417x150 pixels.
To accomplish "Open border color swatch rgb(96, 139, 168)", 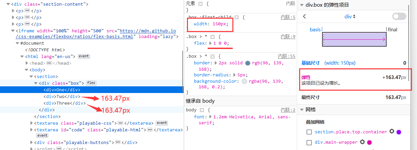I will [x=247, y=63].
